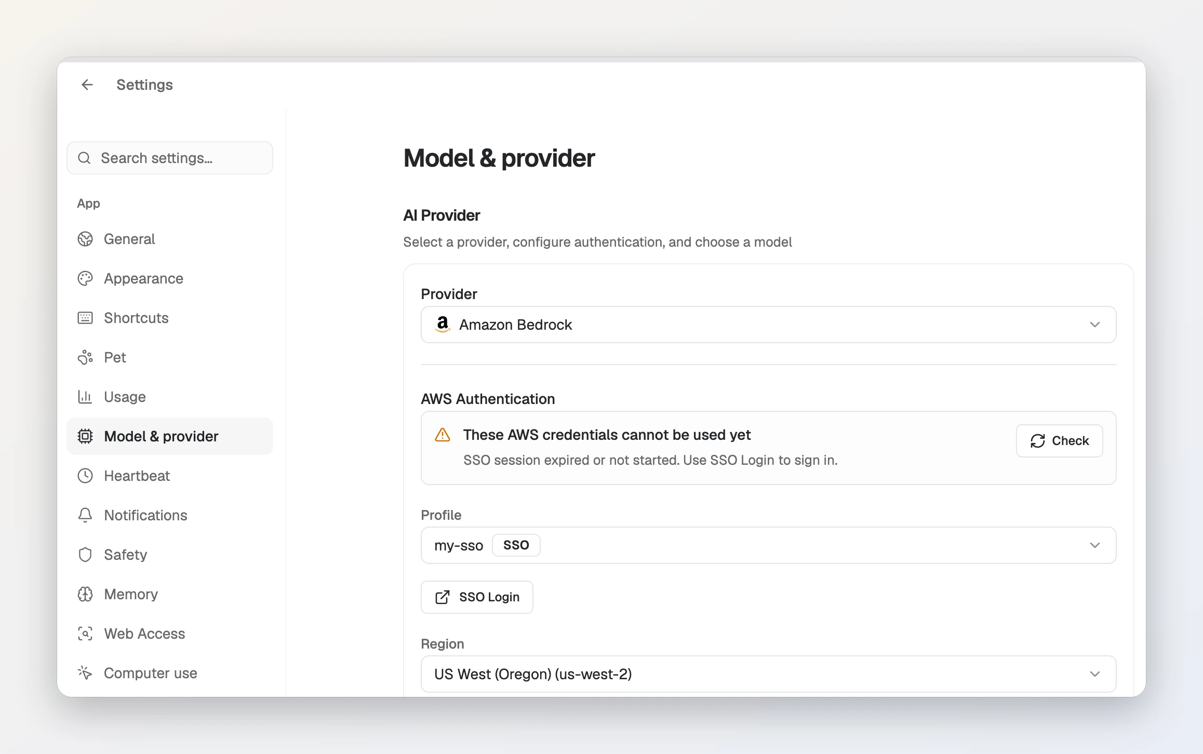Click the Memory brain icon
This screenshot has height=754, width=1203.
(85, 594)
